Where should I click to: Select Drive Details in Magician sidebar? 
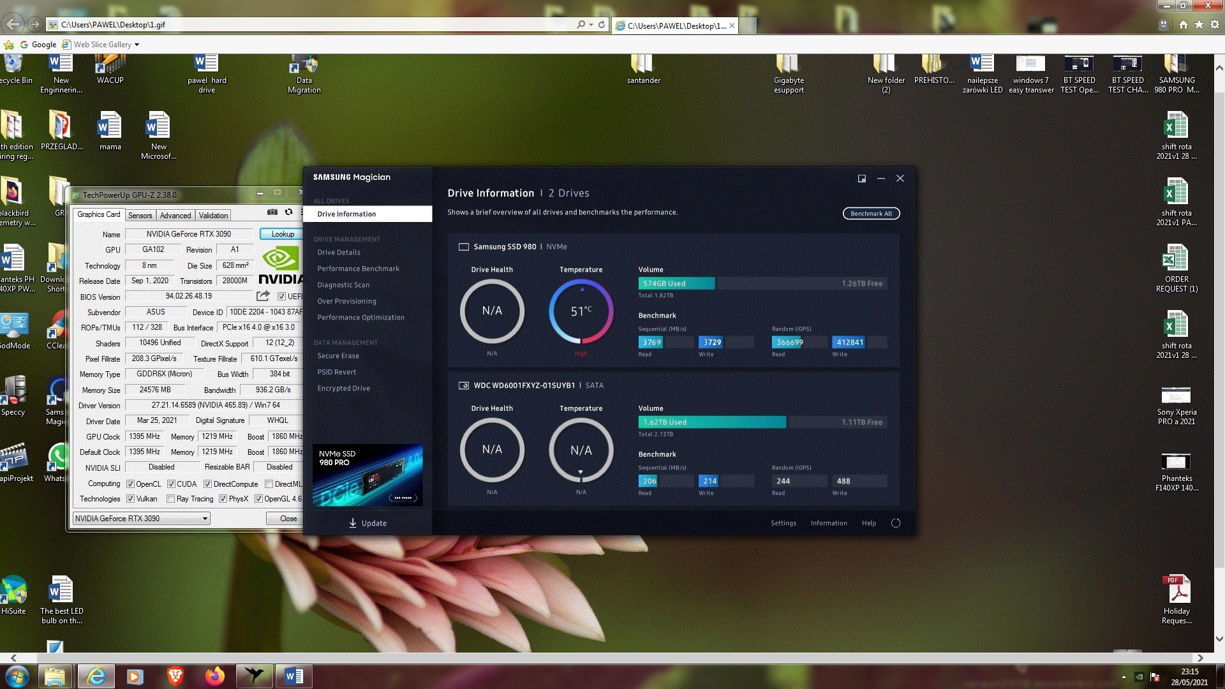point(339,253)
